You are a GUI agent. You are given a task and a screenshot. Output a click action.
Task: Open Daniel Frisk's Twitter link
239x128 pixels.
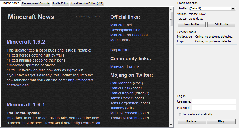tap(120, 88)
